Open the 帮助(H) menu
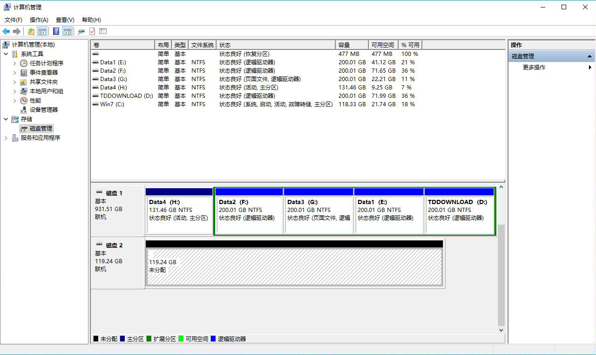Screen dimensions: 596x355 click(91, 20)
